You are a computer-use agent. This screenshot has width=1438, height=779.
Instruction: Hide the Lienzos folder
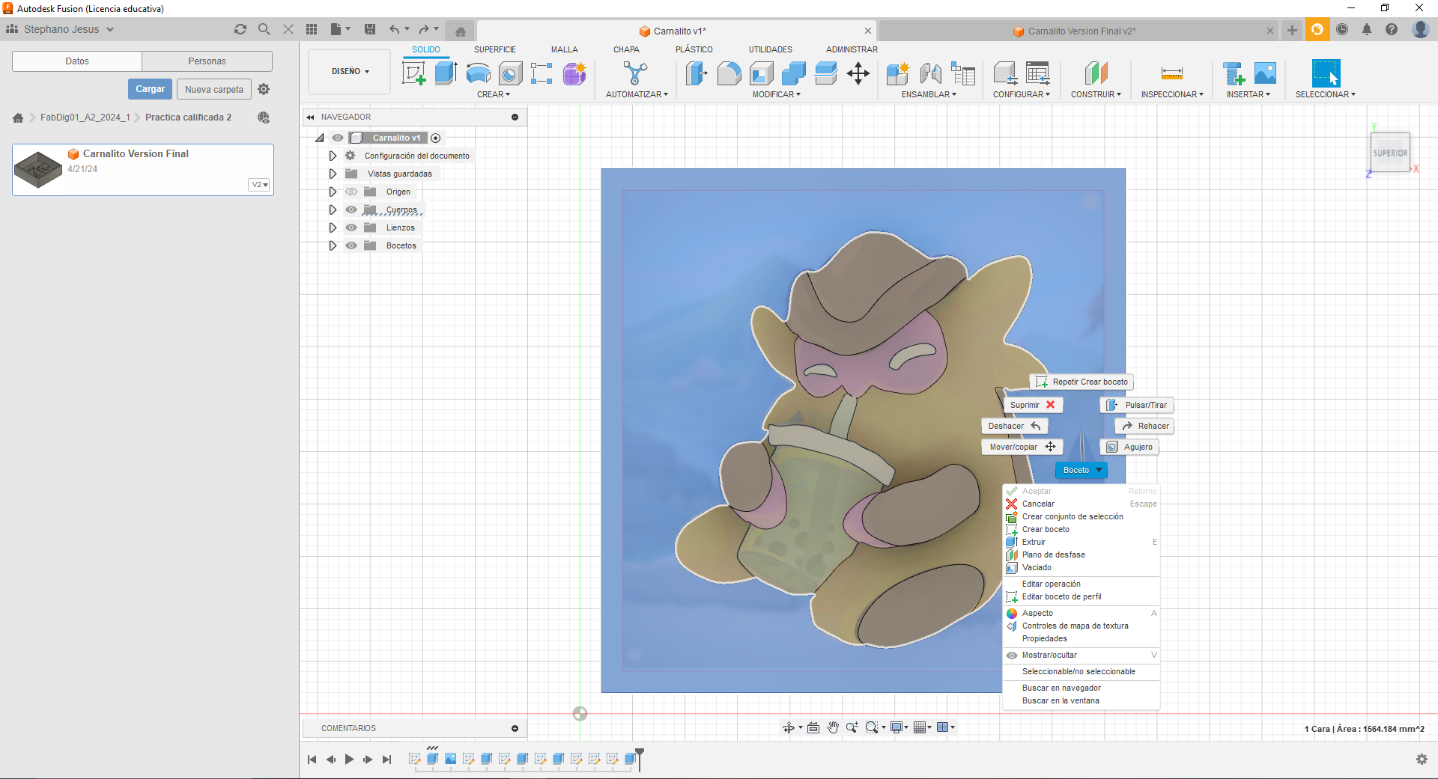point(351,227)
